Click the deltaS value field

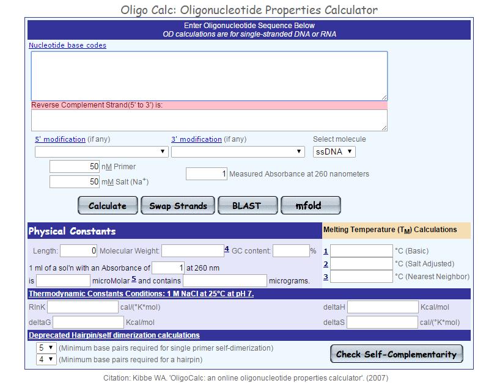click(x=382, y=322)
